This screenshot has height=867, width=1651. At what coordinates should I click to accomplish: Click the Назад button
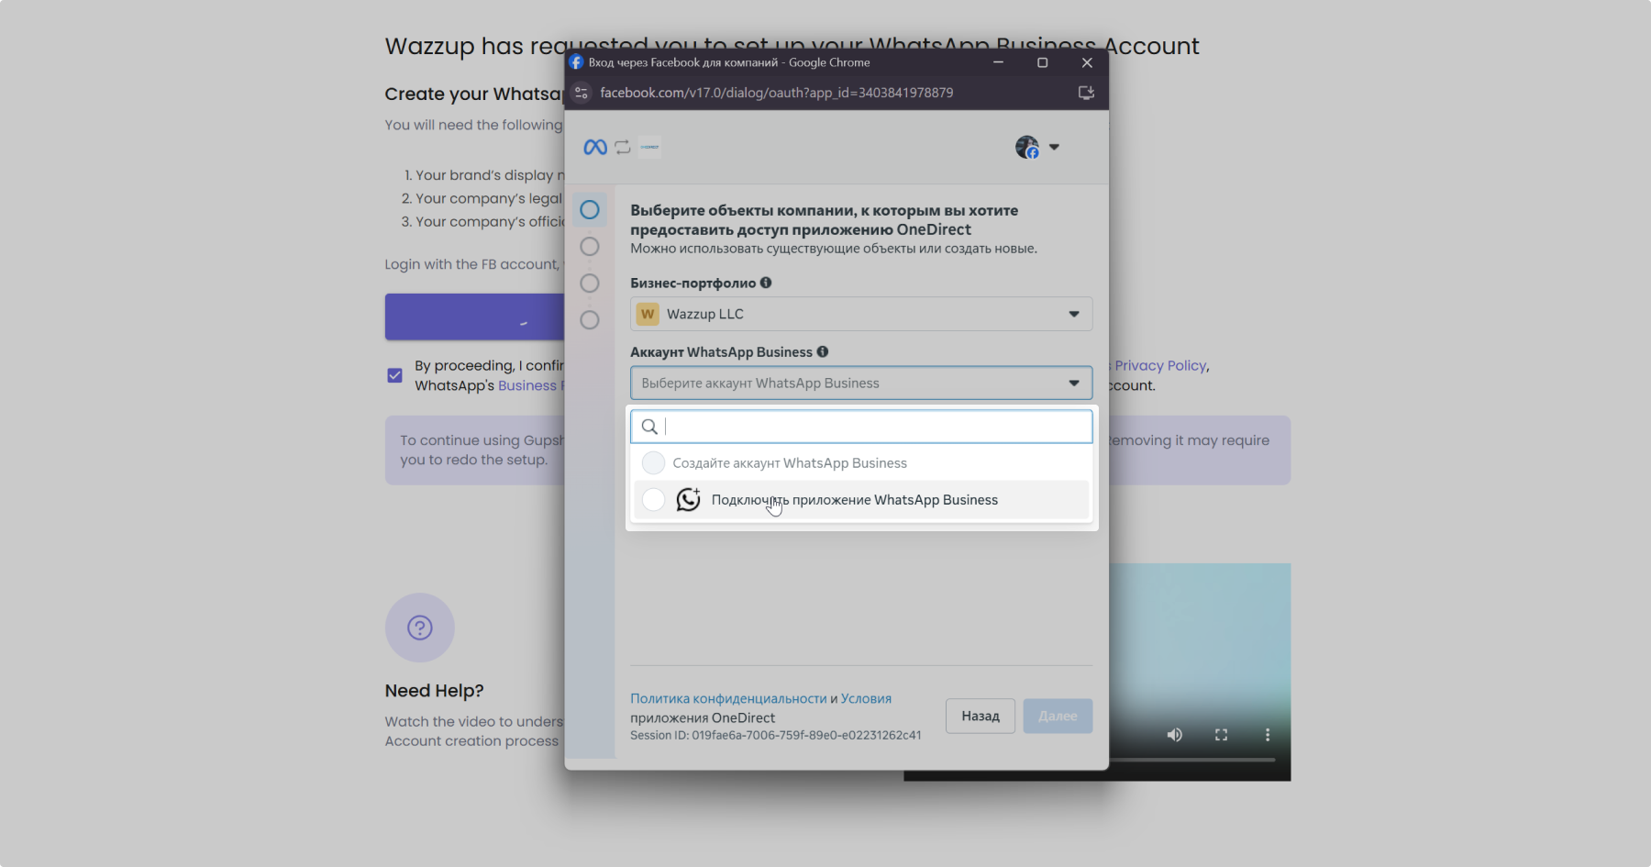pos(981,717)
